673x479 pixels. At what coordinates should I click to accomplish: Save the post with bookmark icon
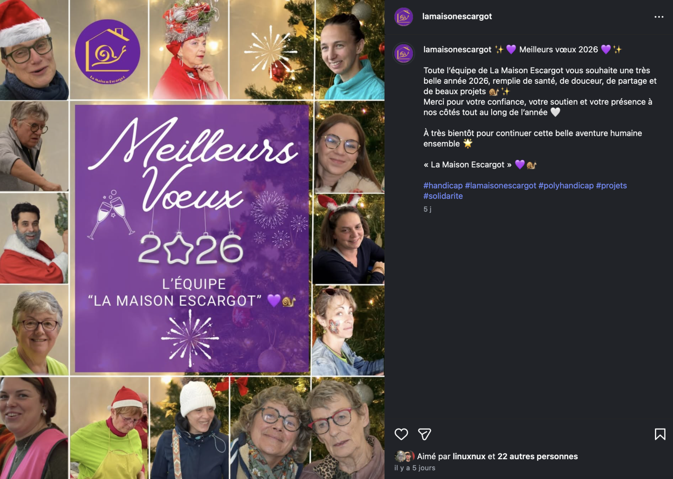(660, 434)
